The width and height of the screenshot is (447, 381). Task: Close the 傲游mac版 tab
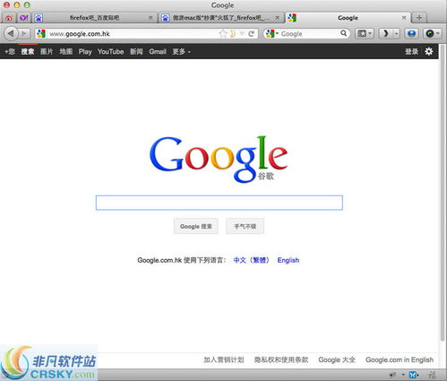click(277, 18)
